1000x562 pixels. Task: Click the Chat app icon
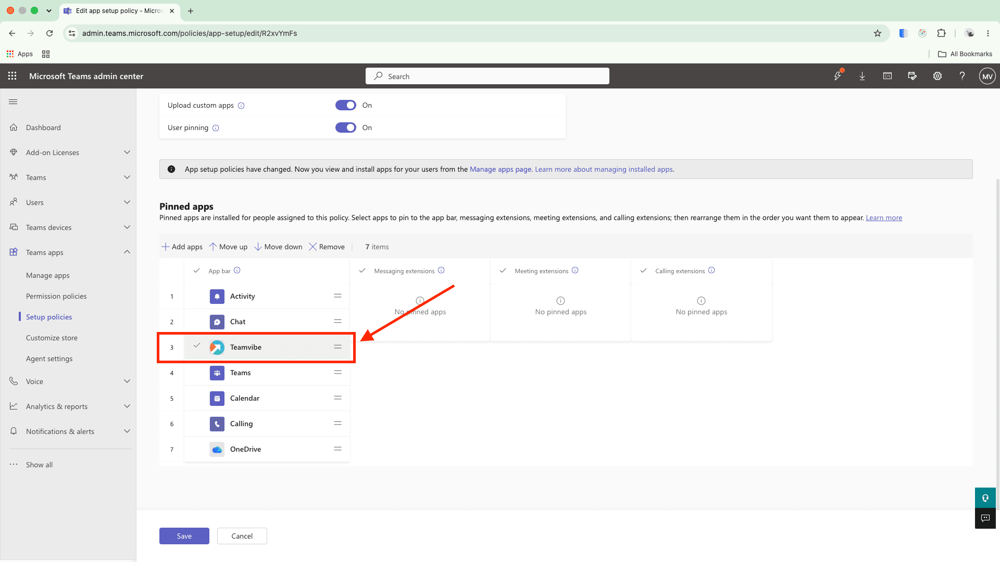[x=217, y=322]
